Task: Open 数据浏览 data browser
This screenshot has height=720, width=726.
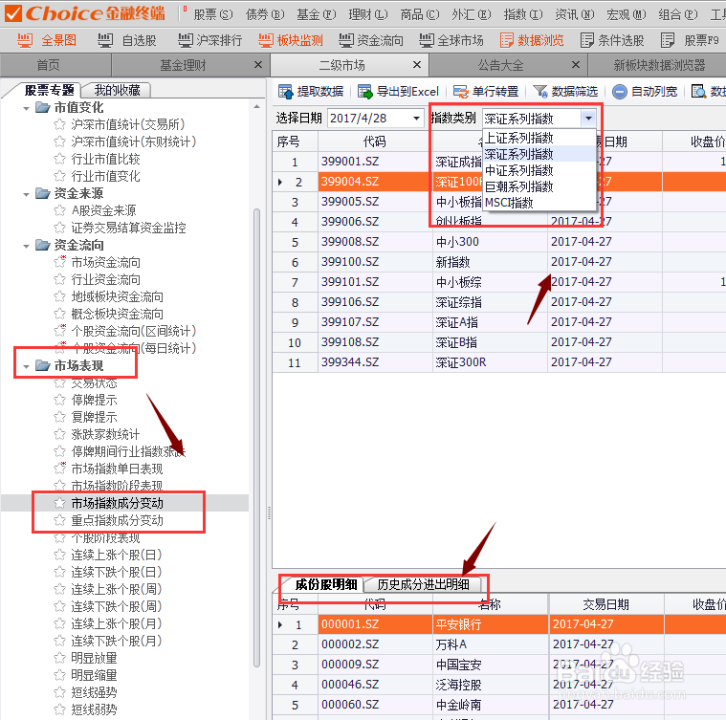Action: pos(532,40)
